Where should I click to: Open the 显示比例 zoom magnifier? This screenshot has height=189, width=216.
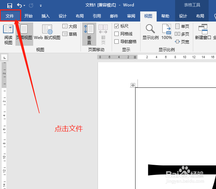click(x=150, y=32)
